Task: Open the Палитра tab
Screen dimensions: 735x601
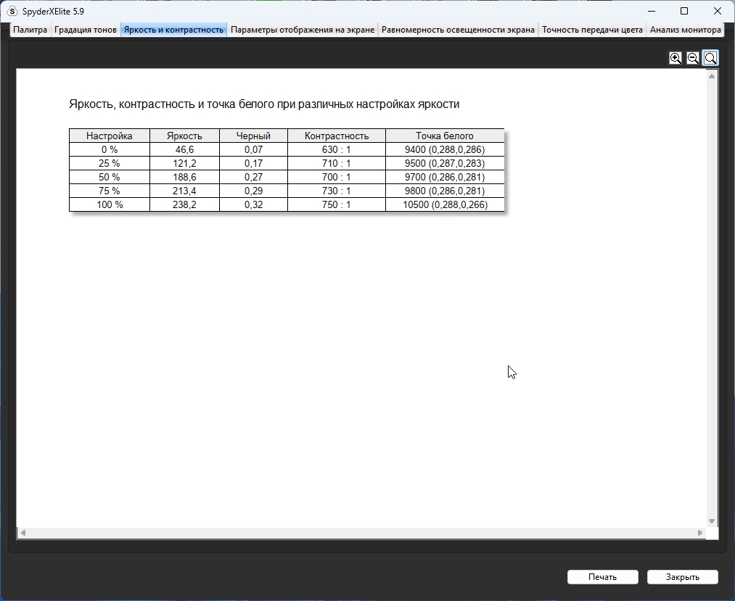Action: click(x=30, y=30)
